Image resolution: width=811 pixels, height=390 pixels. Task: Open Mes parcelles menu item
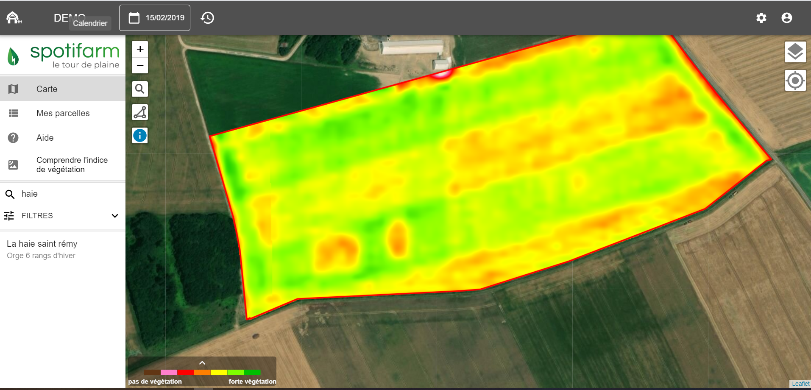coord(62,113)
